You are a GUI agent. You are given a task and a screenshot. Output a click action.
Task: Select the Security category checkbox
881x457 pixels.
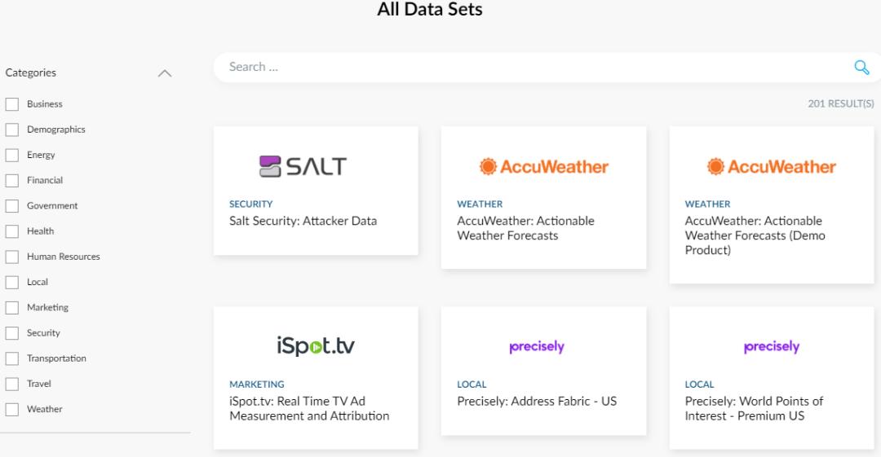click(x=12, y=333)
